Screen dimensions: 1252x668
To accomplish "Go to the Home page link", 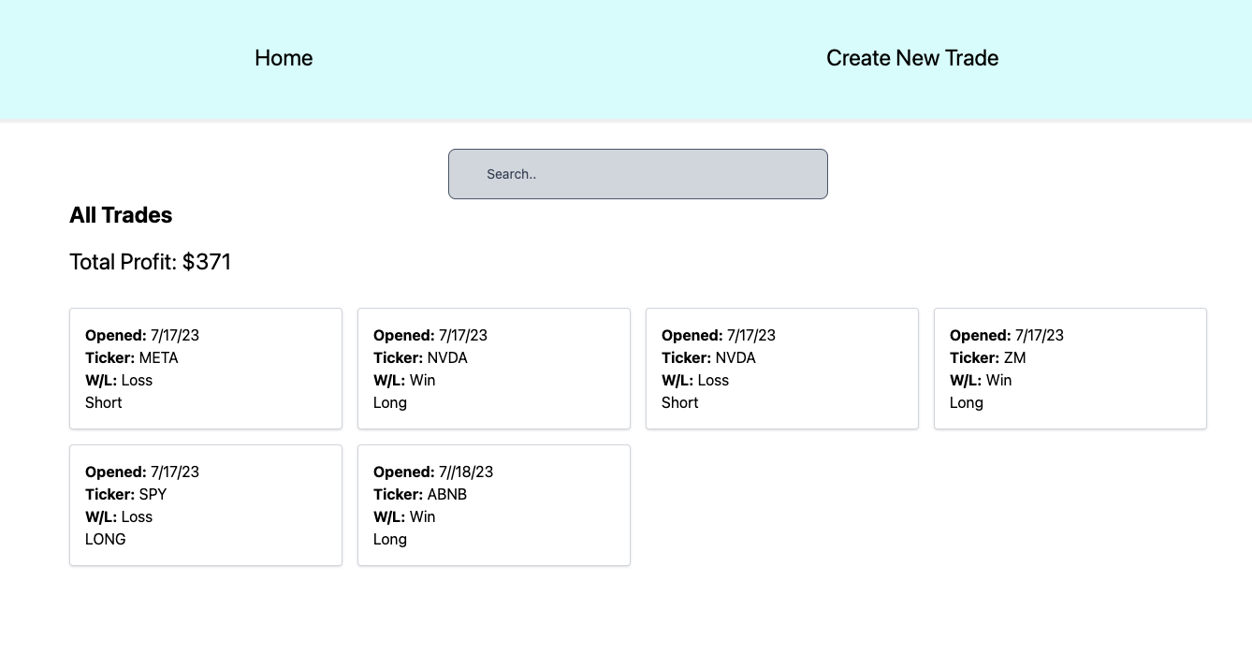I will pyautogui.click(x=284, y=58).
